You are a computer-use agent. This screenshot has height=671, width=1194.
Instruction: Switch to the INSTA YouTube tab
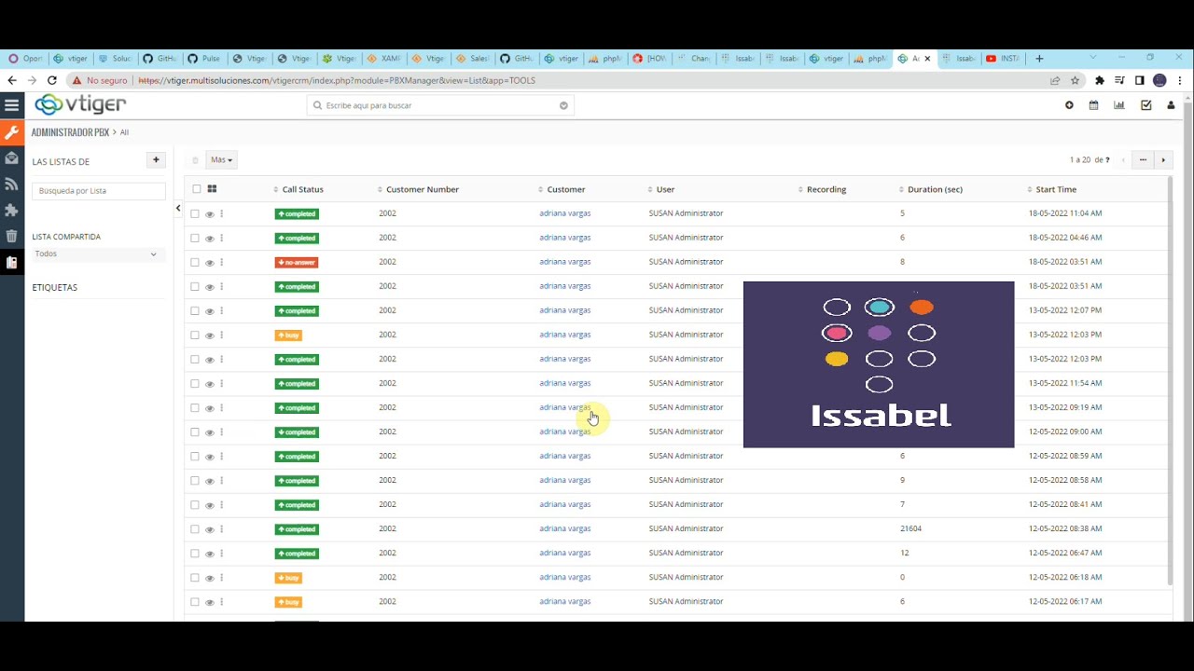coord(1004,59)
